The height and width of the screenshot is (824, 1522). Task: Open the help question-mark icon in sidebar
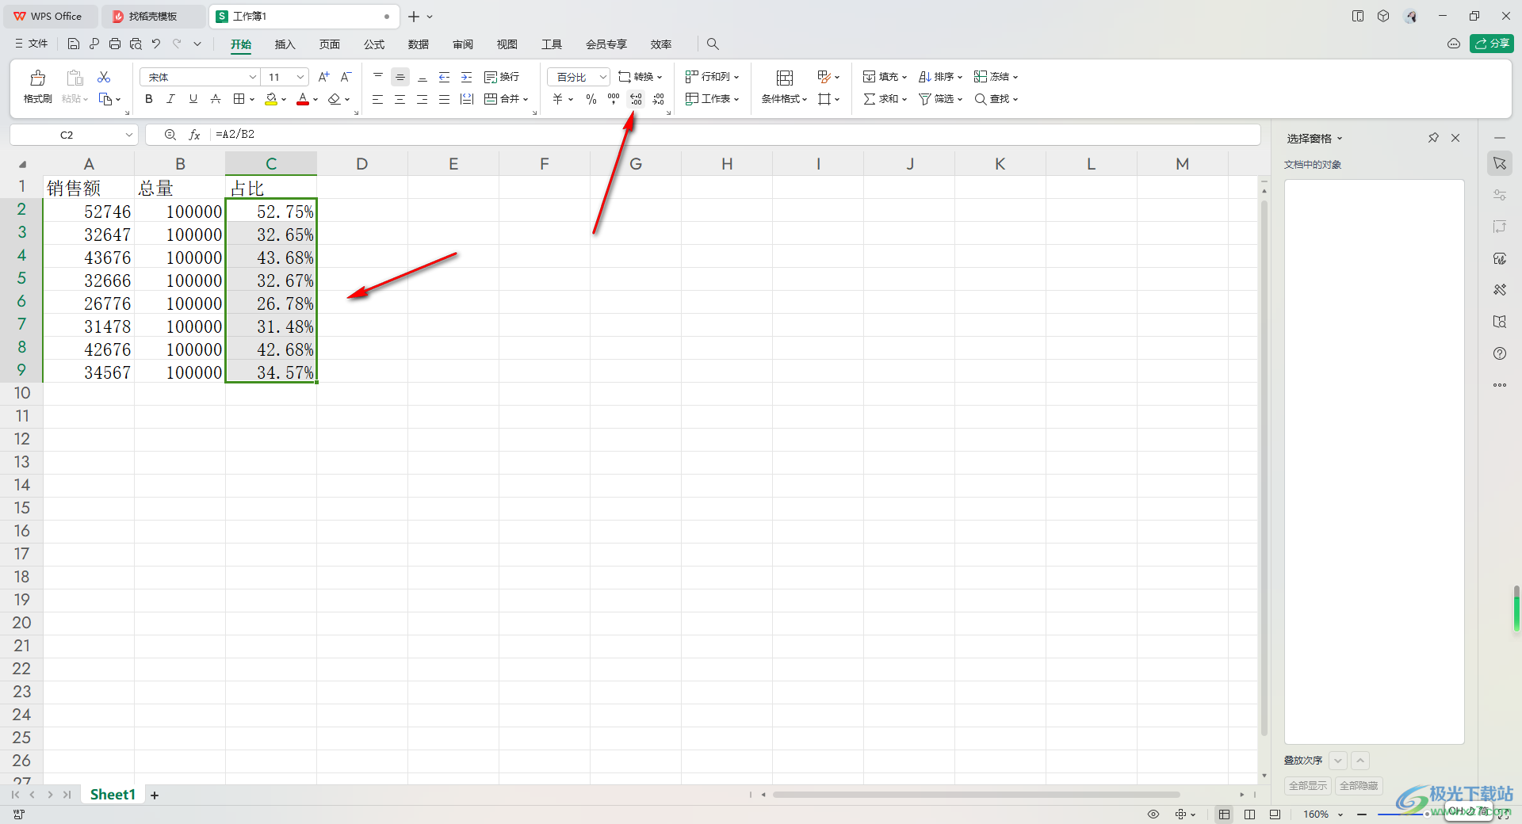[x=1500, y=353]
